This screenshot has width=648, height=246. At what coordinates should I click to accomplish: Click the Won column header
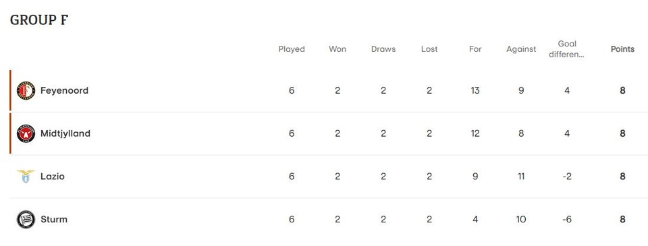point(337,49)
